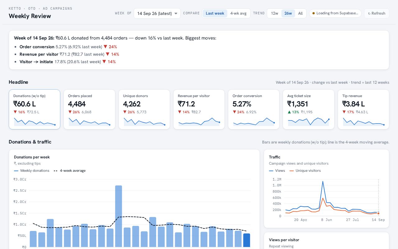Open the Week Of date dropdown

[157, 13]
